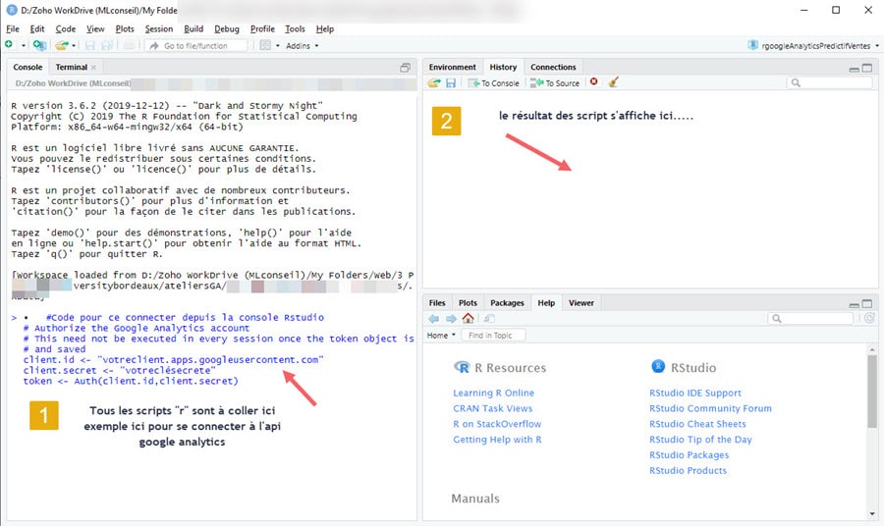Switch to the Connections tab
884x526 pixels.
coord(553,67)
